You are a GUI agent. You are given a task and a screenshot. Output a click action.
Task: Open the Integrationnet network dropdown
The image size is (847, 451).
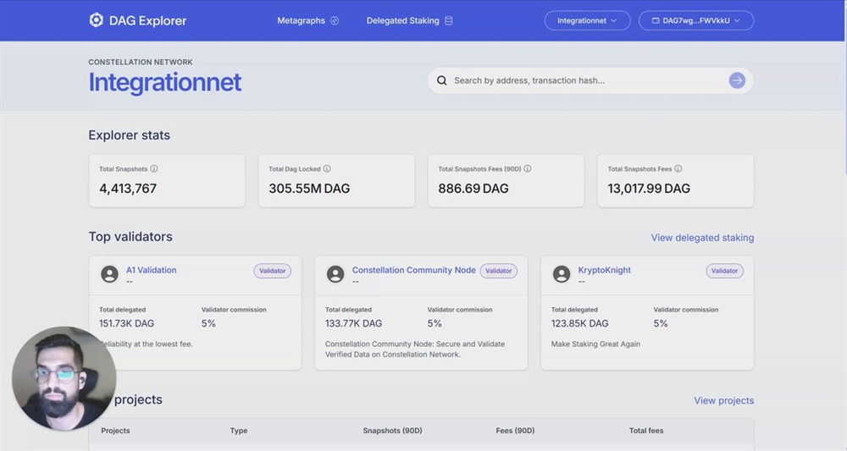coord(587,20)
